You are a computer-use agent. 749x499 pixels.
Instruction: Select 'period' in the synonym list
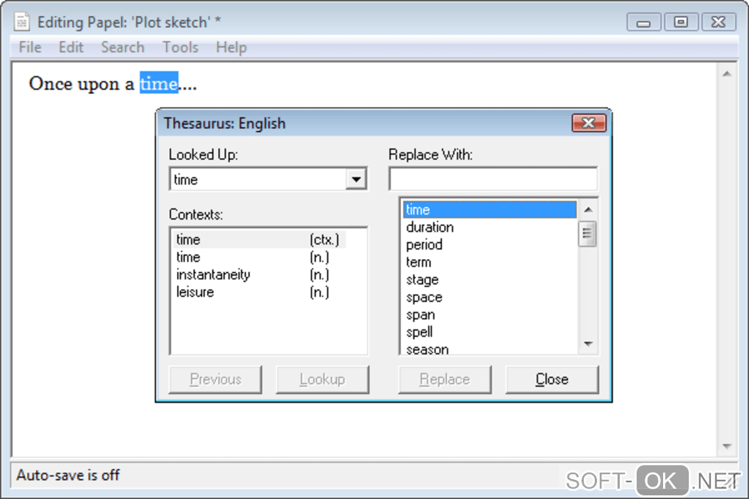424,245
